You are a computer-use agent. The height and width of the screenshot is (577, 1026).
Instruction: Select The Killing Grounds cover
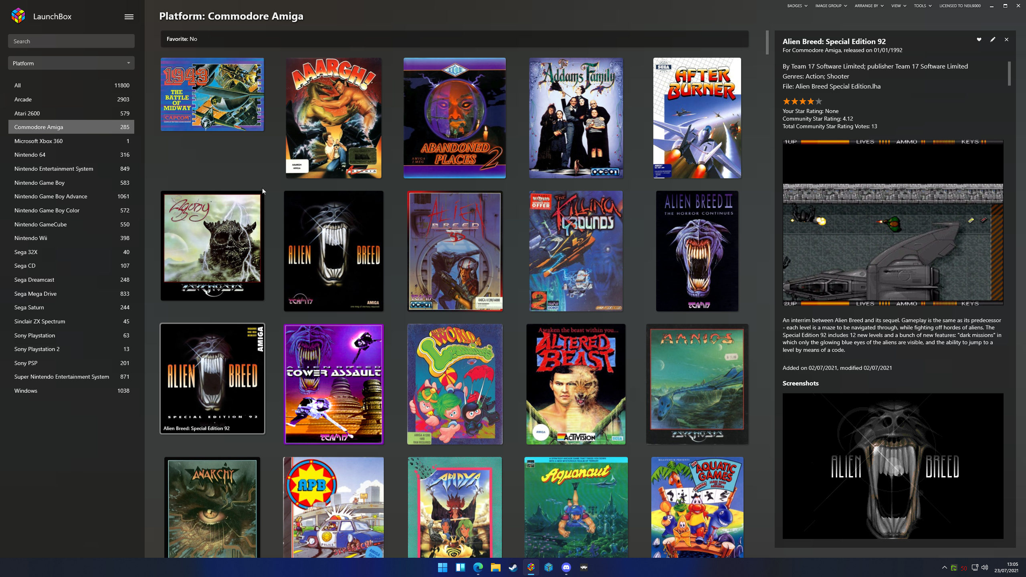click(576, 251)
